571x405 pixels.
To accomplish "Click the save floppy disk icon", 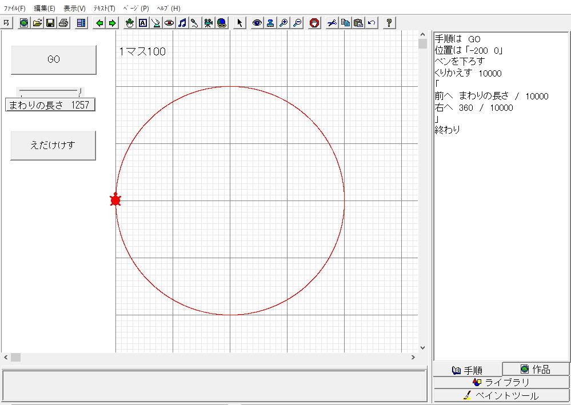I will click(x=50, y=23).
